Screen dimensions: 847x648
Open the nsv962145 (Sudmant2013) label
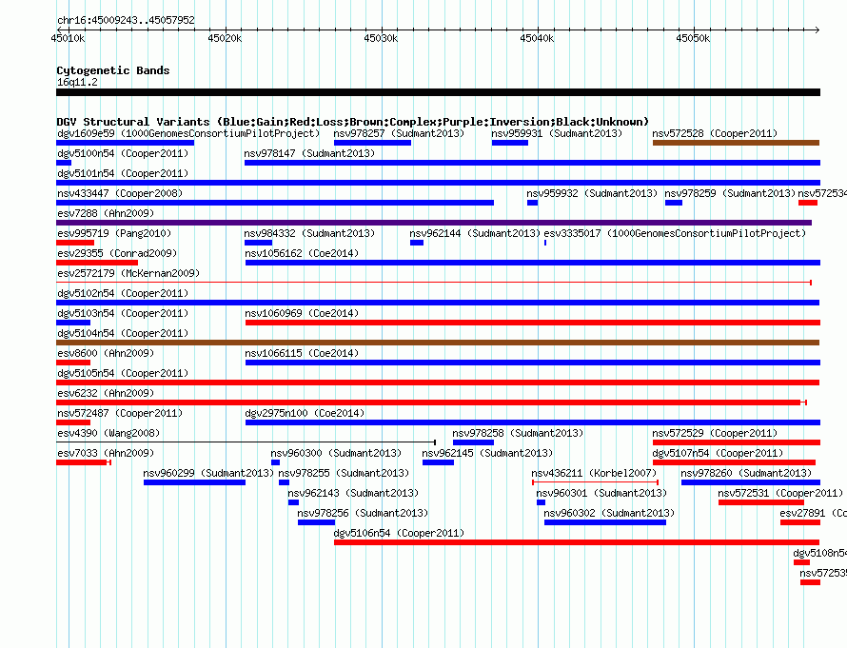click(487, 453)
